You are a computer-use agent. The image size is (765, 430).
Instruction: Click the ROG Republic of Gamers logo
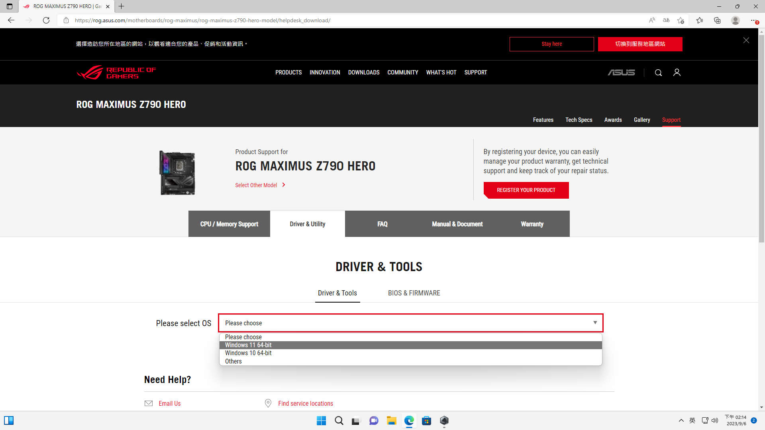coord(116,72)
